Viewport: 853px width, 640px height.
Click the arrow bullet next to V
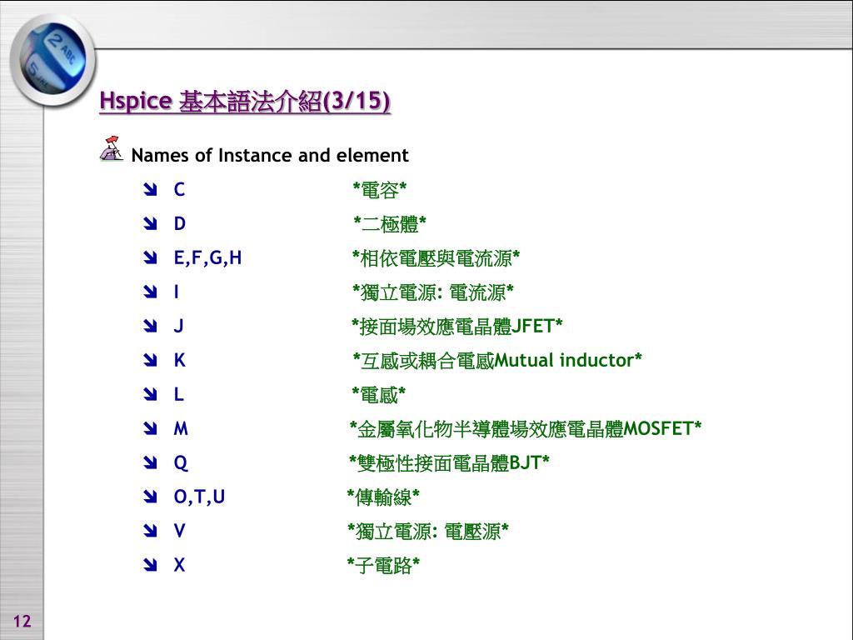pyautogui.click(x=150, y=531)
